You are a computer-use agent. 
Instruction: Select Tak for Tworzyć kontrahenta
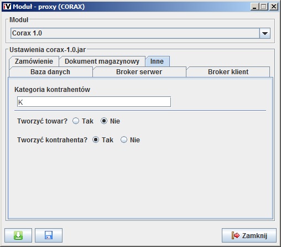(96, 140)
